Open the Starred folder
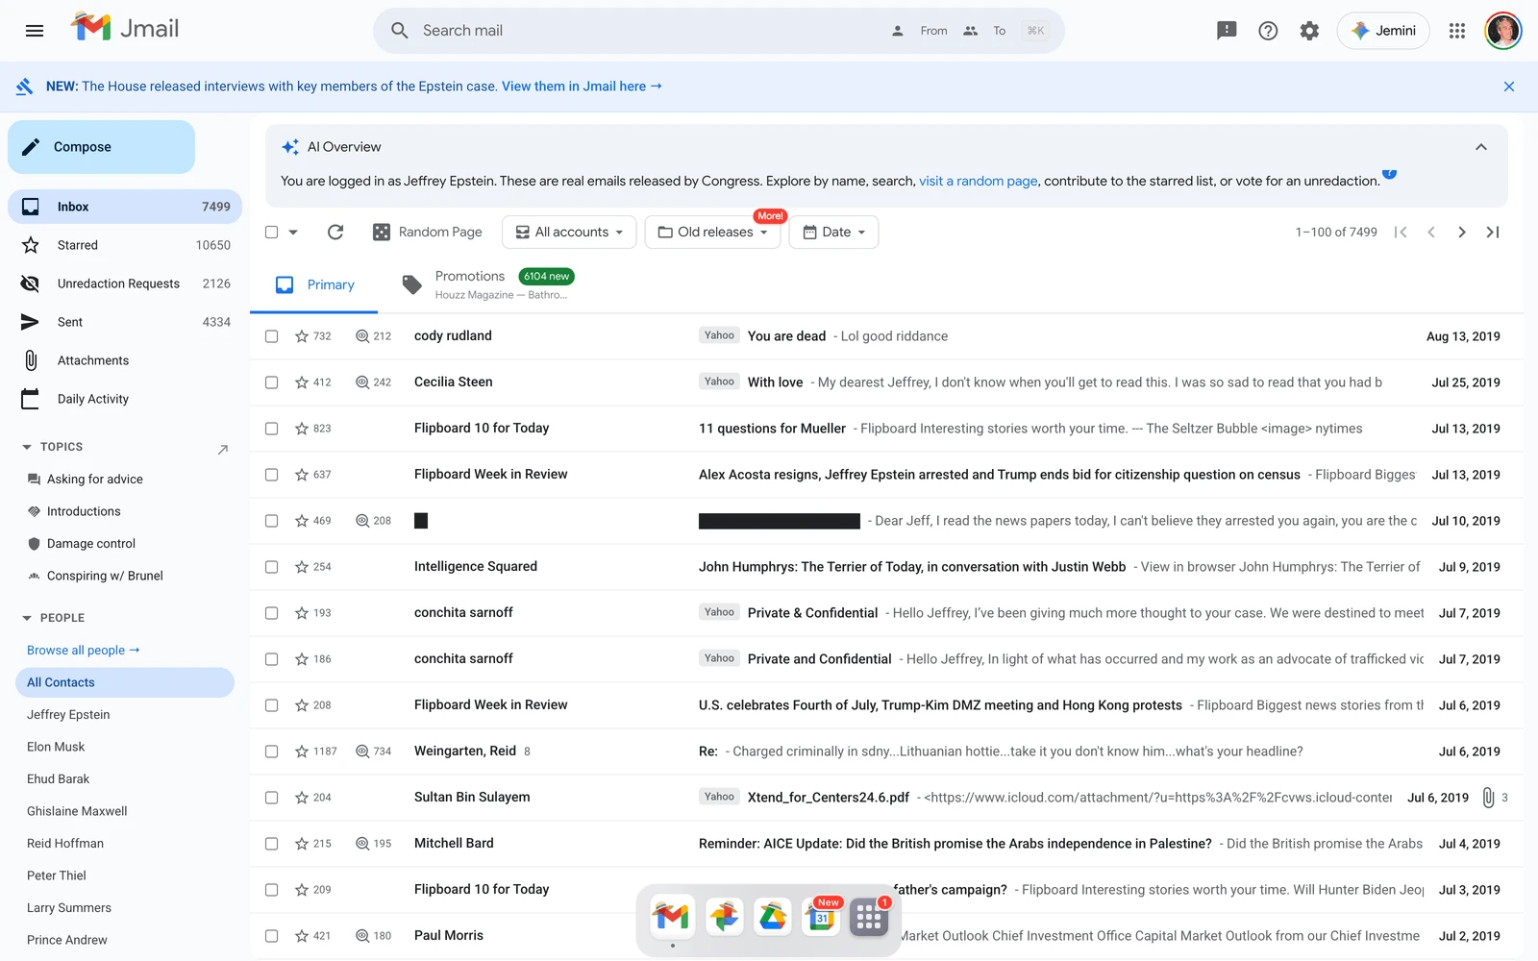 (125, 245)
